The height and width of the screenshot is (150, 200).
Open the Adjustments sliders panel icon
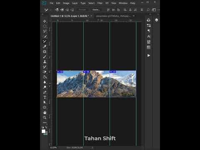(x=148, y=25)
